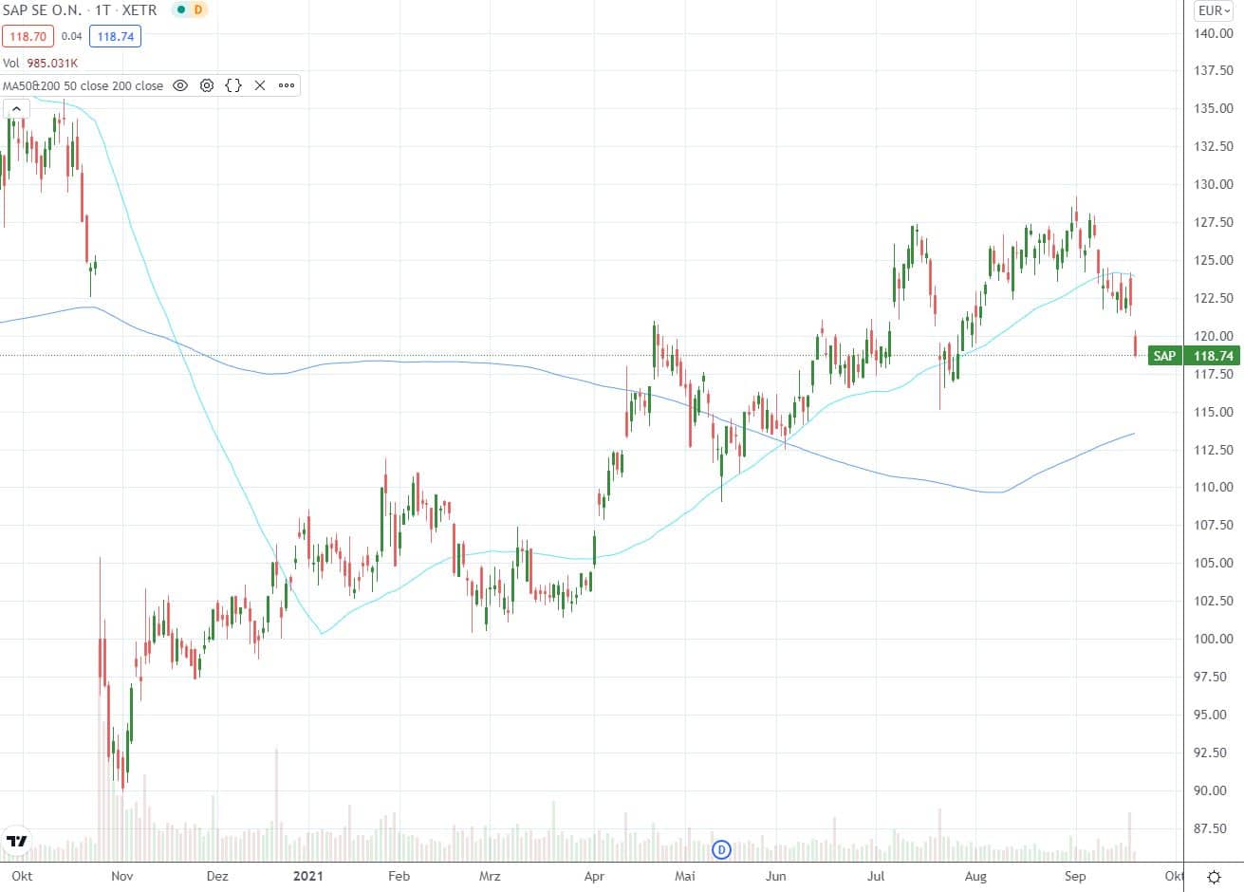
Task: Click the TradingView logo
Action: point(16,840)
